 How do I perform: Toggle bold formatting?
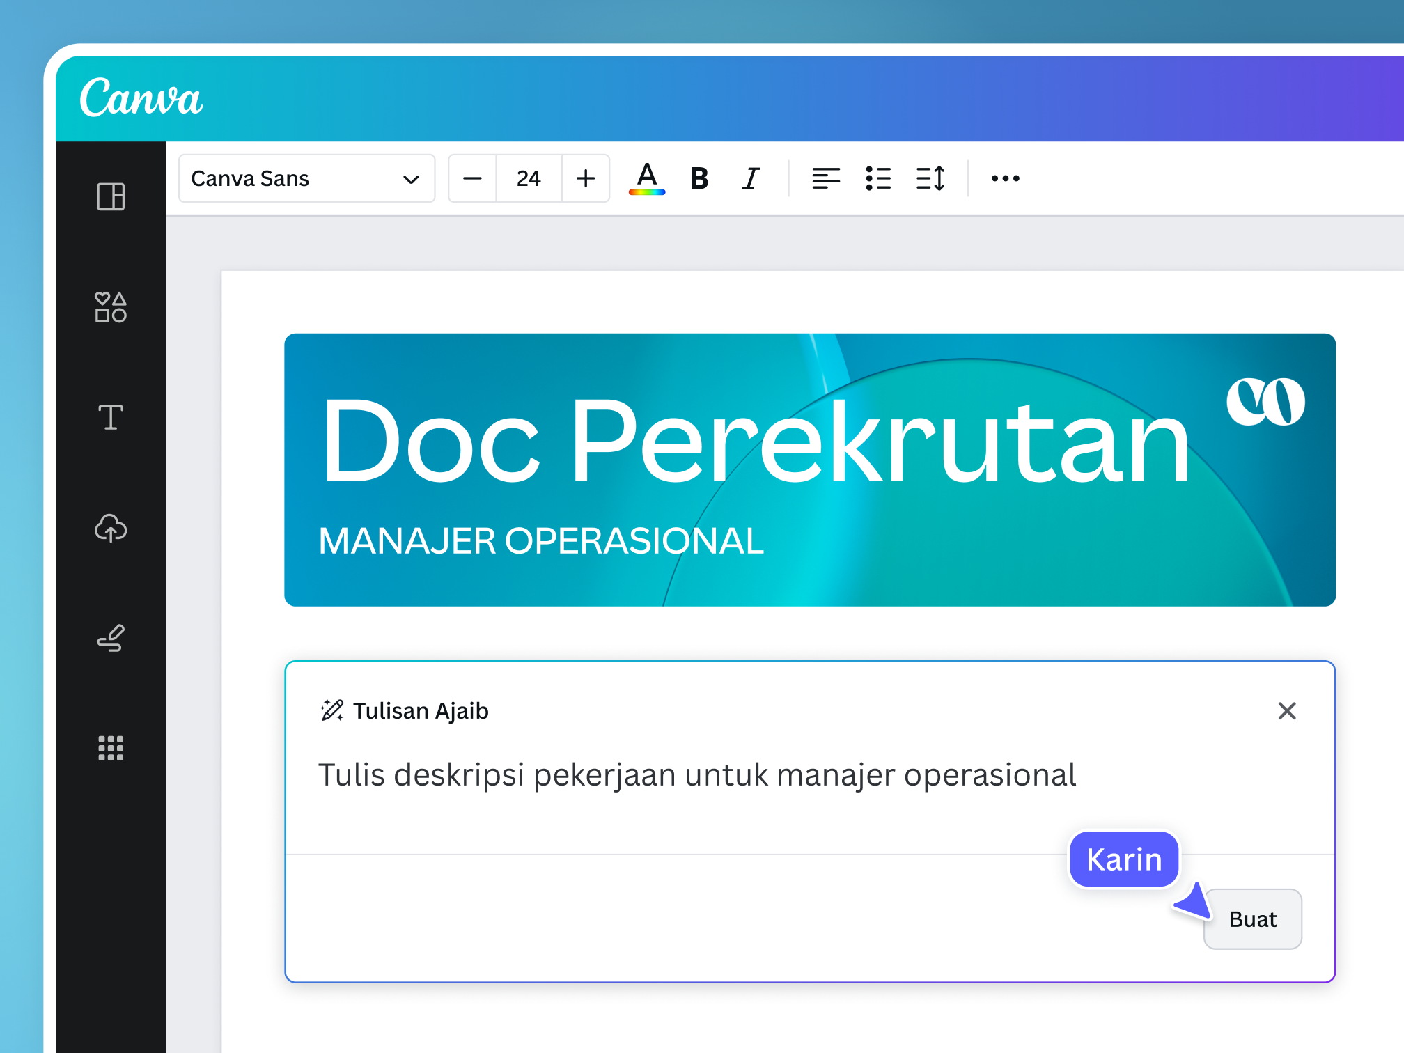699,178
